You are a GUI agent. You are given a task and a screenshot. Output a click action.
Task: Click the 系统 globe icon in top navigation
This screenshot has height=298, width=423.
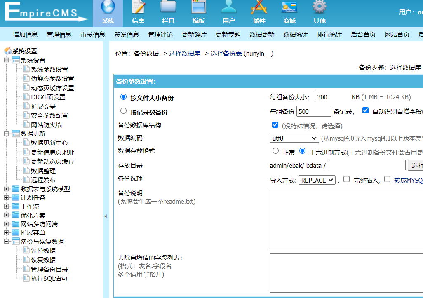pos(108,8)
